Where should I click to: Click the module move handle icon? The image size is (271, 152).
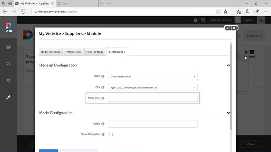pyautogui.click(x=252, y=52)
